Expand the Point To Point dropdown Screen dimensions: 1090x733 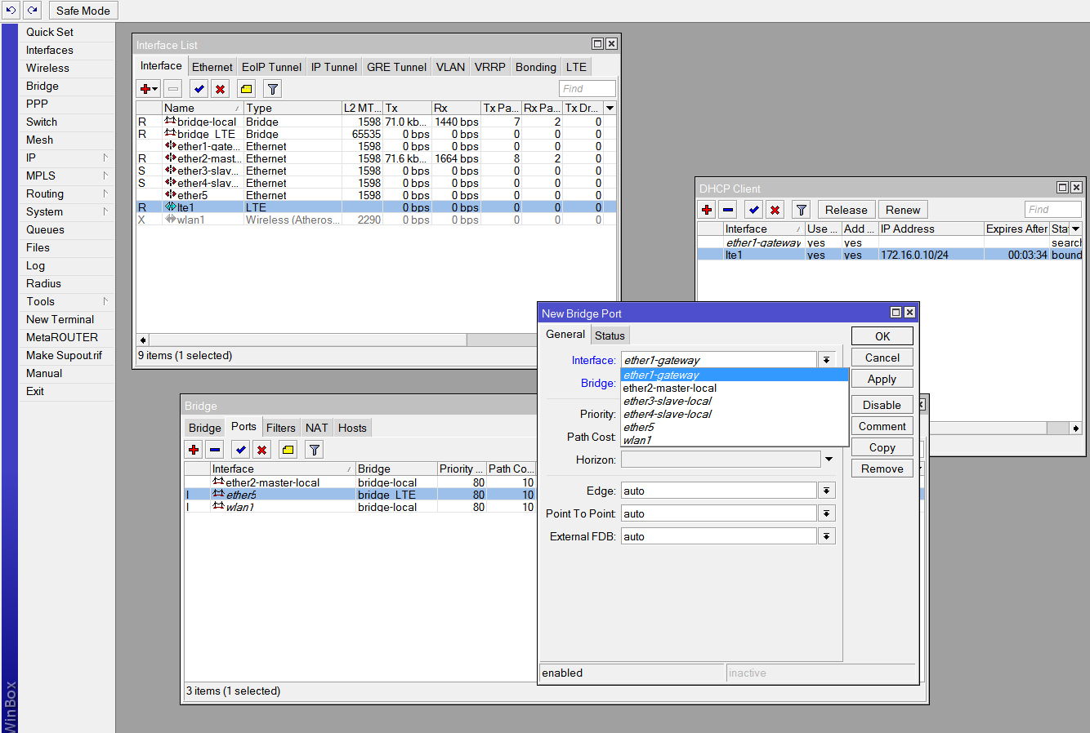coord(827,513)
